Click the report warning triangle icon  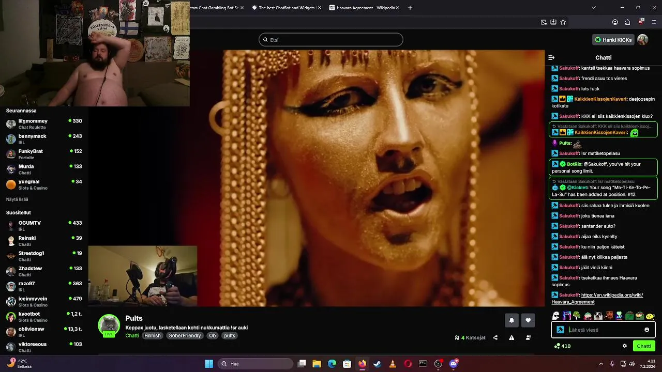point(511,337)
